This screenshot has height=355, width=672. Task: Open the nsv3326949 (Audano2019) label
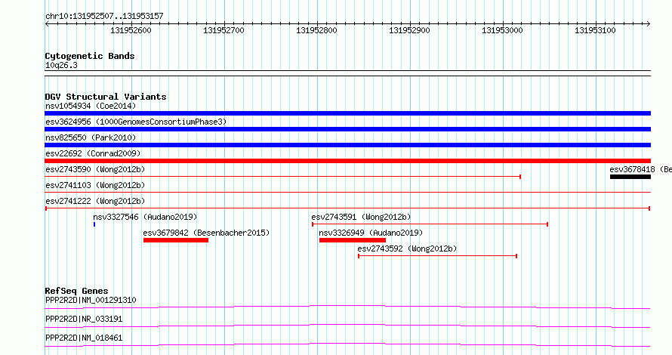(371, 233)
